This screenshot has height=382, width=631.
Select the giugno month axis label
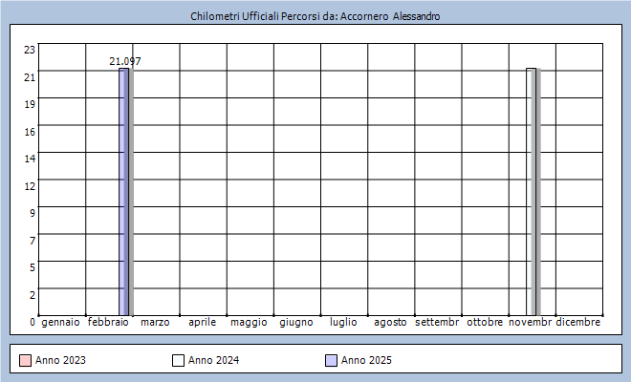296,323
